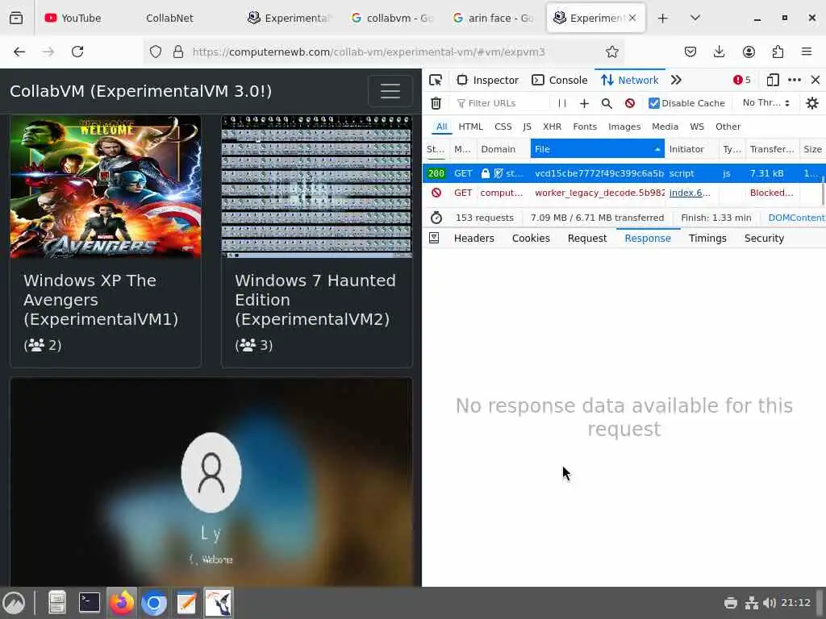Open file manager from taskbar

57,603
